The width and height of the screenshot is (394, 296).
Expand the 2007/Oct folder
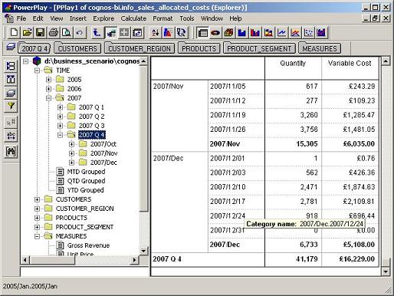(71, 144)
